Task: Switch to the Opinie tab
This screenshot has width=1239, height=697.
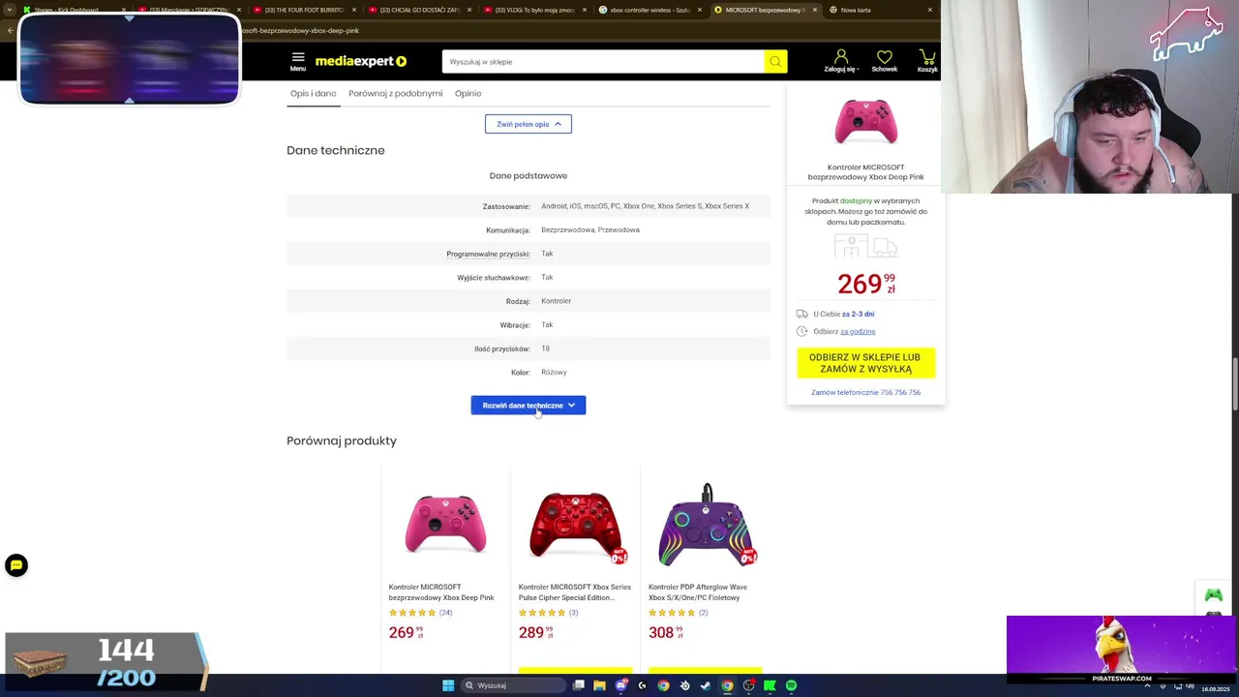Action: 468,93
